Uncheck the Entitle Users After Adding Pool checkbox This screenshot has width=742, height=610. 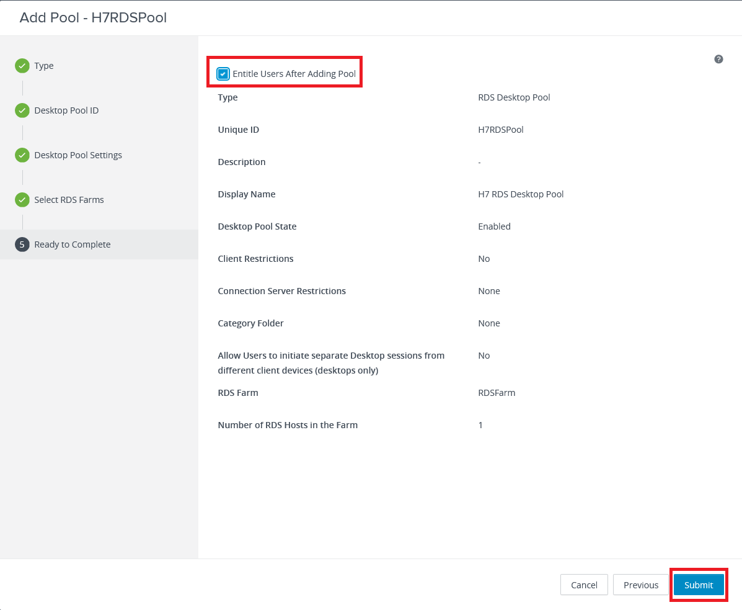pos(223,74)
